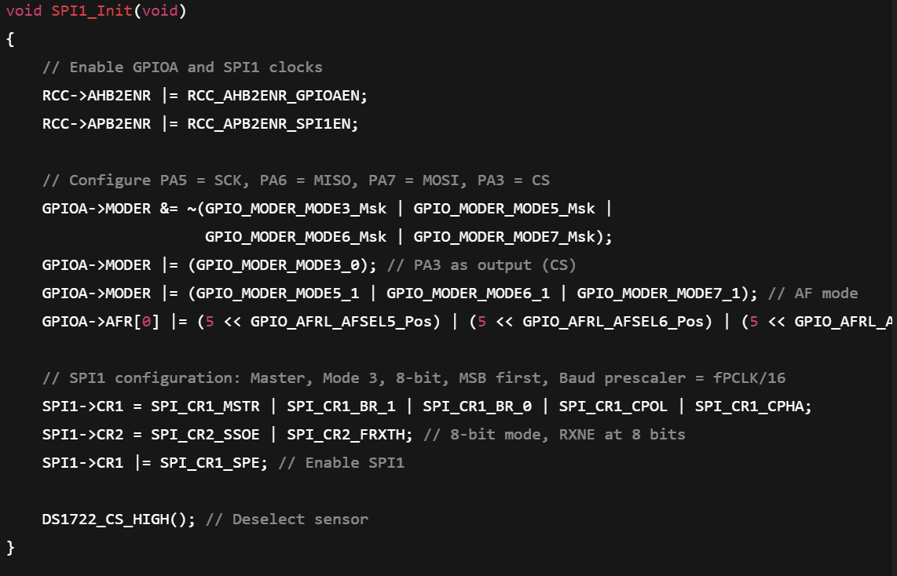The image size is (897, 576).
Task: Click the GPIO_MODER_MODE6_Msk token
Action: pyautogui.click(x=296, y=237)
